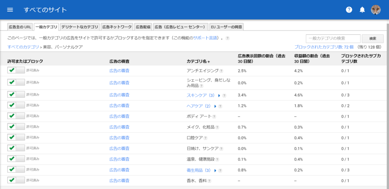Open 広告の審査 for スキンケア

119,95
